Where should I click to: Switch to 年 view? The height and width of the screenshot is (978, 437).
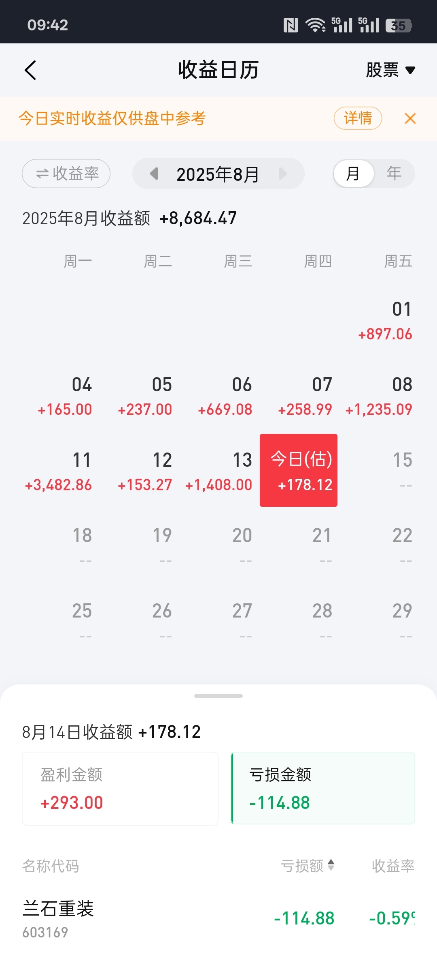pos(394,174)
